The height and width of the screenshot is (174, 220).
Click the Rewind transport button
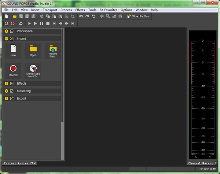[60, 23]
